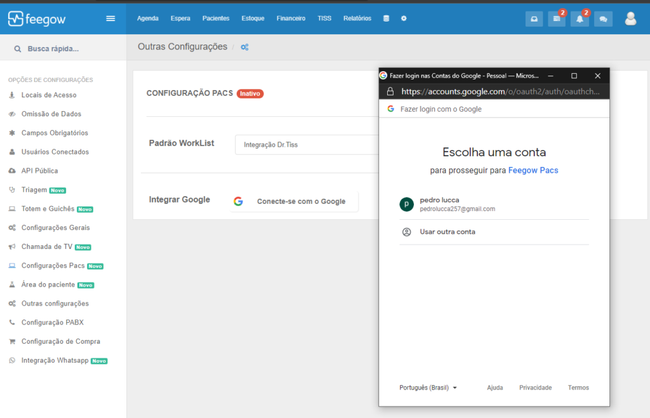Open the messages icon with badge 2
Viewport: 650px width, 418px height.
pyautogui.click(x=556, y=19)
